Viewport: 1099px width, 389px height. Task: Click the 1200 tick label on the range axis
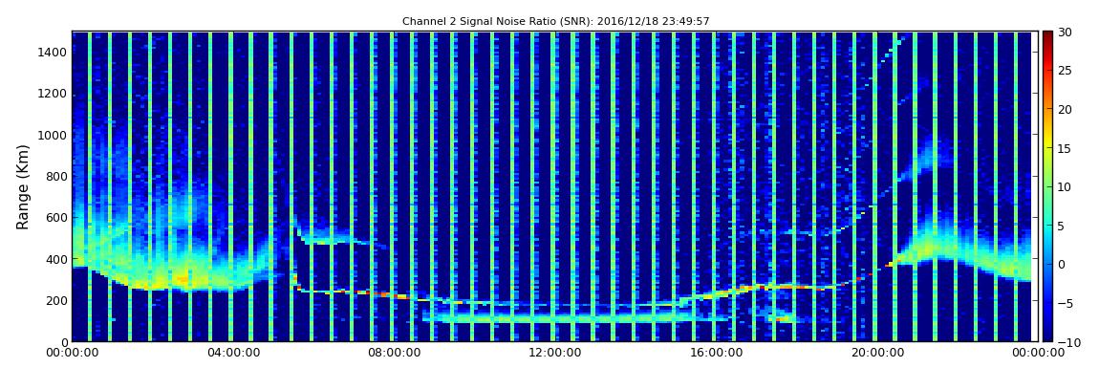click(54, 94)
